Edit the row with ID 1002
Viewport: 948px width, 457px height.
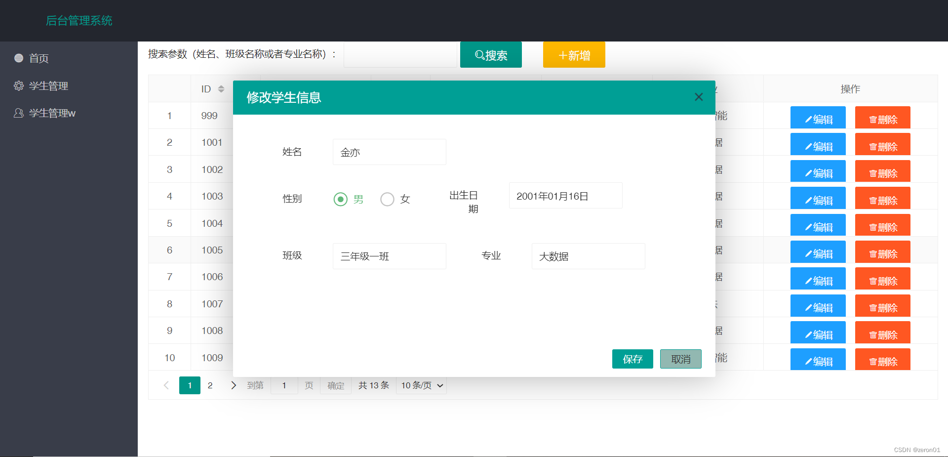[818, 171]
